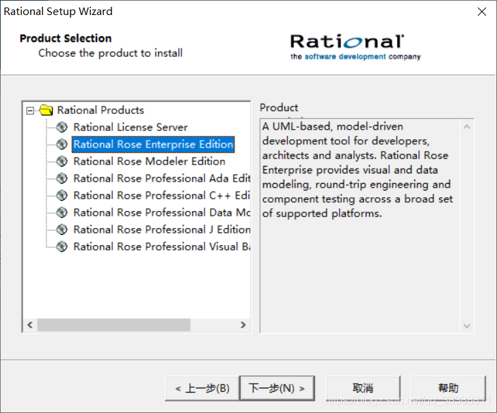Select Rational Rose Professional Visual Basic
Screen dimensions: 497x413
(161, 246)
